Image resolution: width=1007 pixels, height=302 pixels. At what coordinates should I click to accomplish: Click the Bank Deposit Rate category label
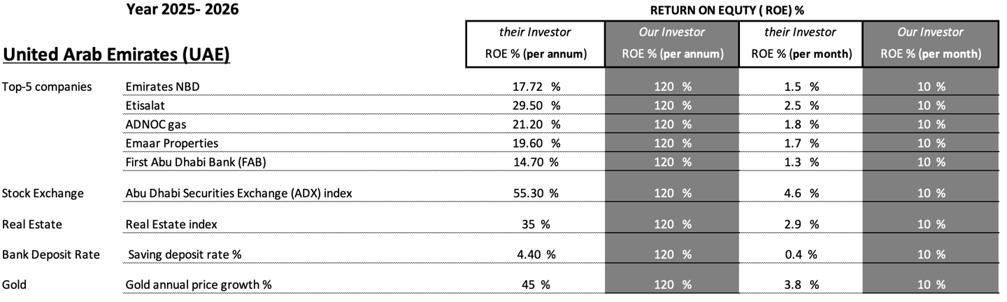click(x=51, y=254)
